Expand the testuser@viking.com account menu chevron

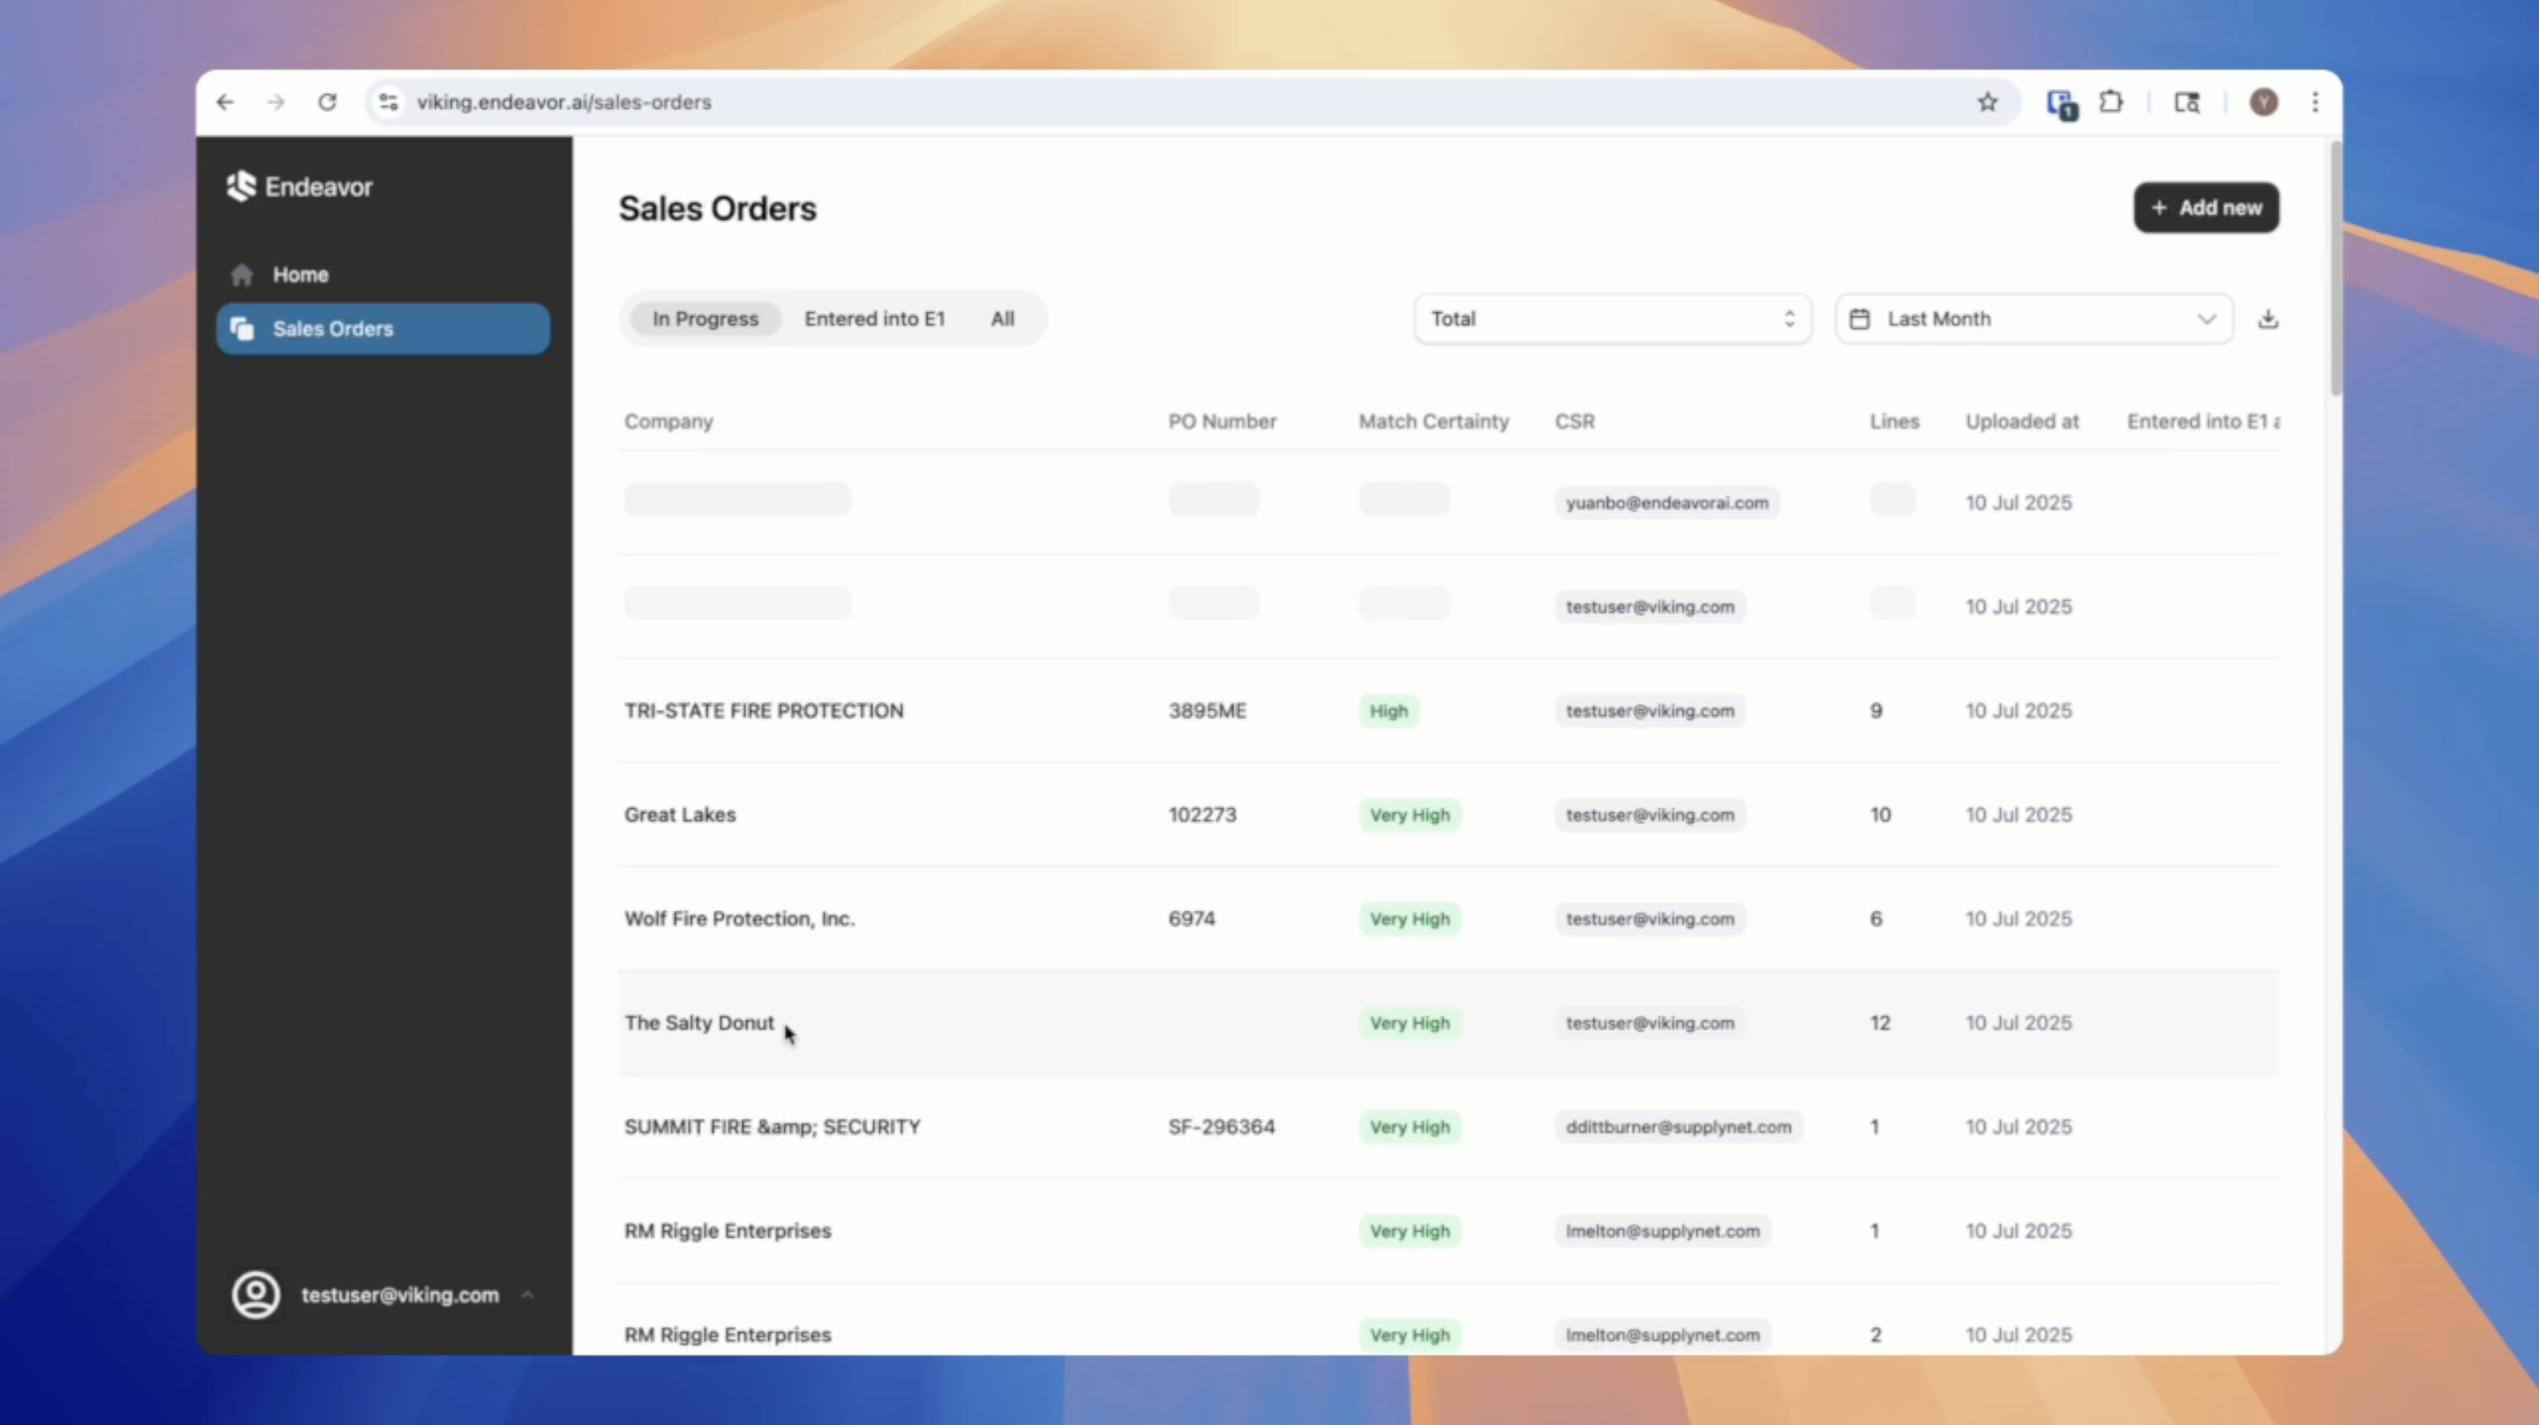pos(527,1295)
